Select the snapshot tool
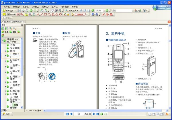The width and height of the screenshot is (172, 120). [56, 11]
